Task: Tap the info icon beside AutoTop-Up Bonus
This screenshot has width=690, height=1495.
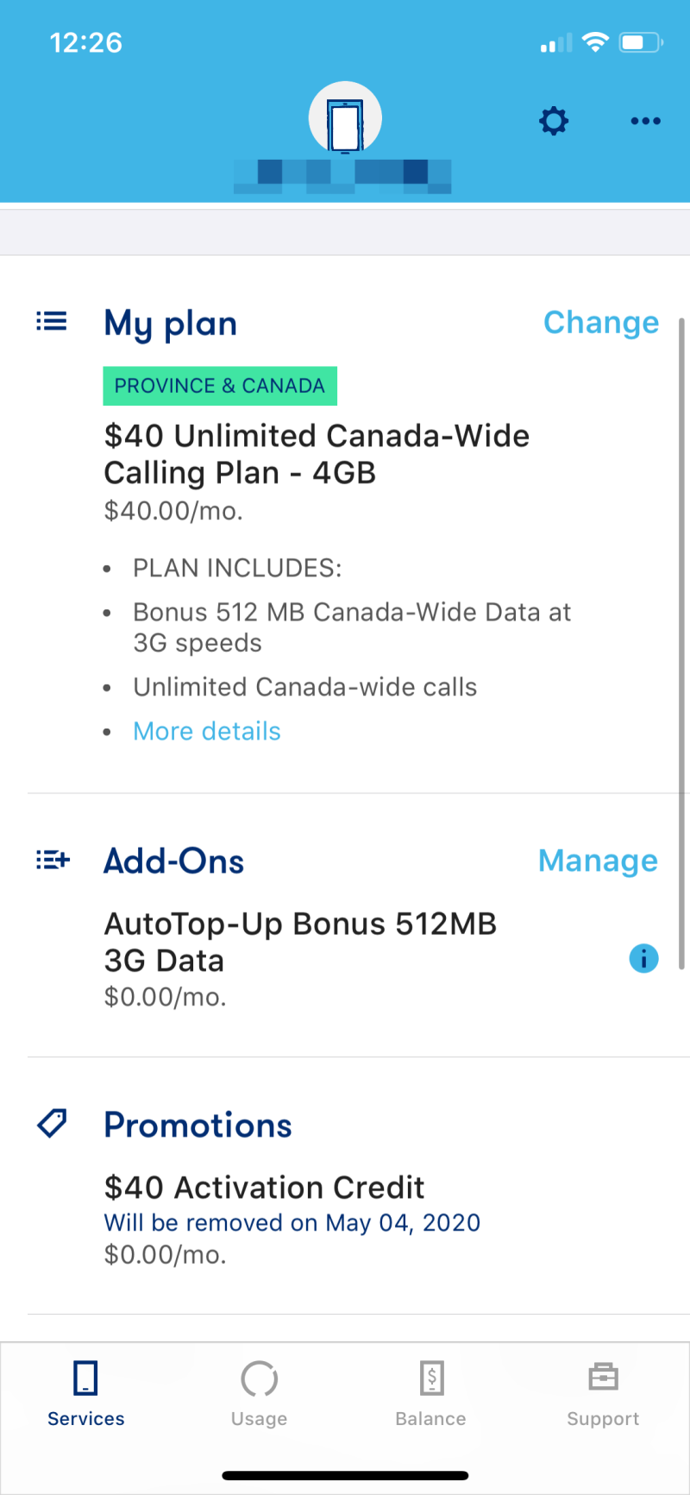Action: click(x=643, y=958)
